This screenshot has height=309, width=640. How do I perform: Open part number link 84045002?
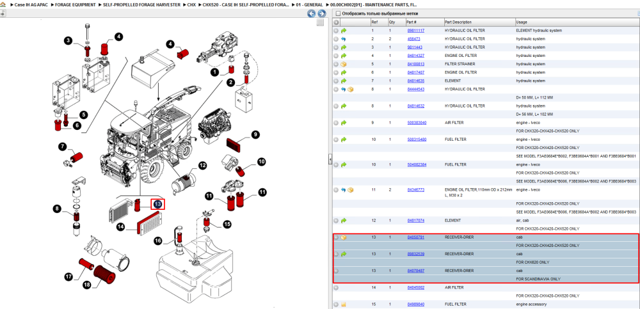pos(416,287)
